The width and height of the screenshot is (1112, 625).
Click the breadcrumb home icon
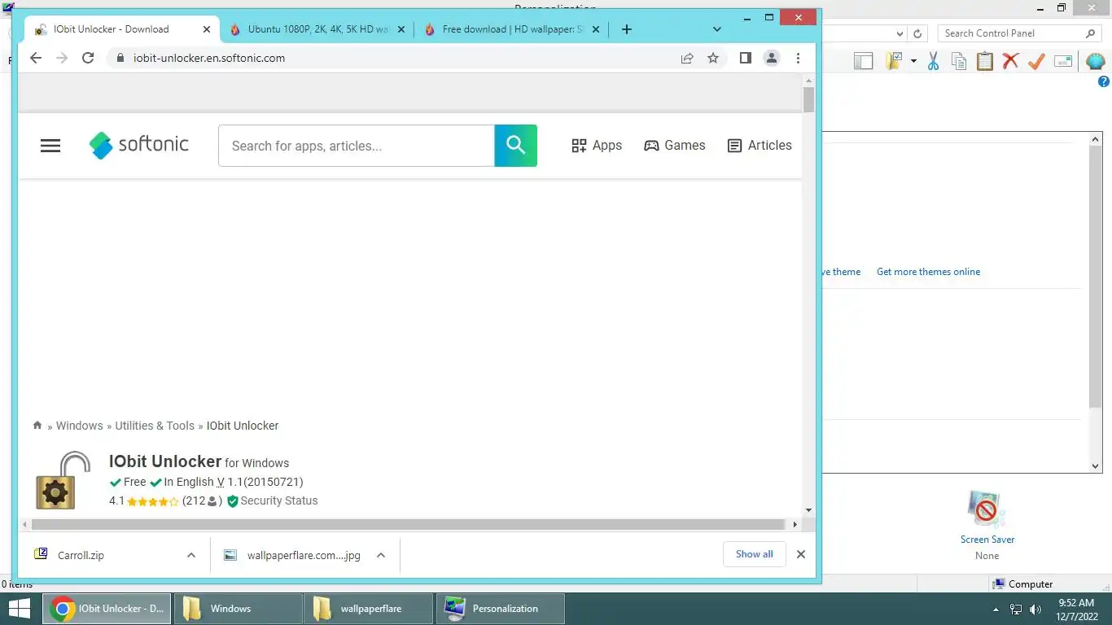coord(37,426)
